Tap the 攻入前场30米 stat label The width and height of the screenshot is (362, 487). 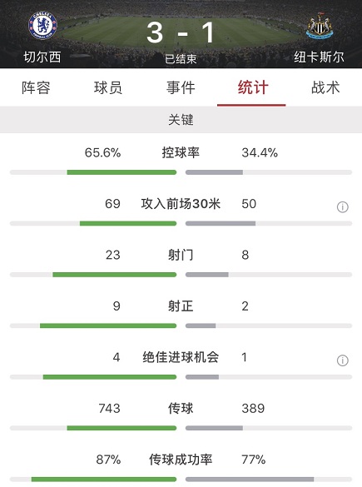coord(181,204)
